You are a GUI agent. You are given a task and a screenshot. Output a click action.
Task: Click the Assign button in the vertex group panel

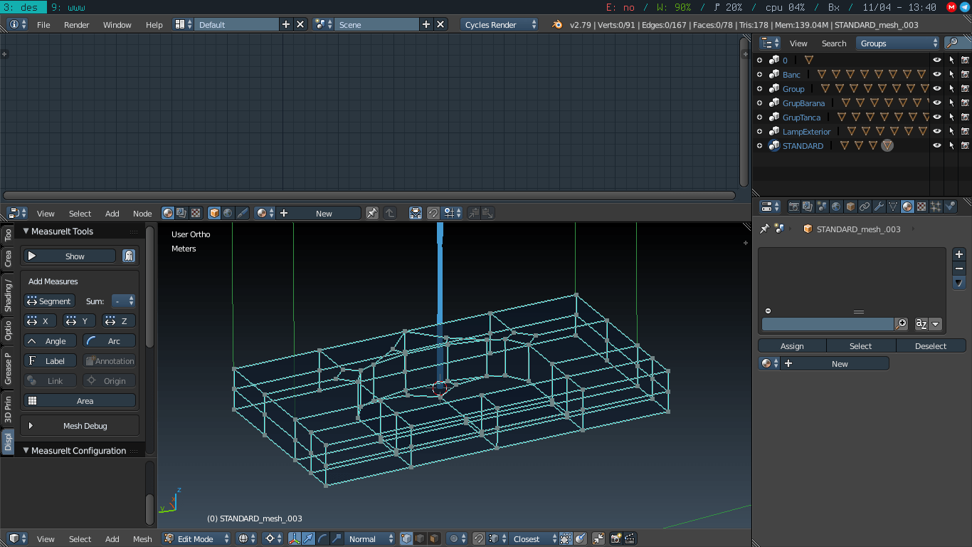pyautogui.click(x=792, y=346)
